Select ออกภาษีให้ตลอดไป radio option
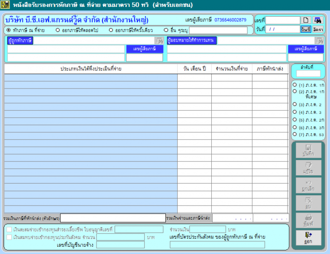Image resolution: width=330 pixels, height=254 pixels. (x=58, y=30)
